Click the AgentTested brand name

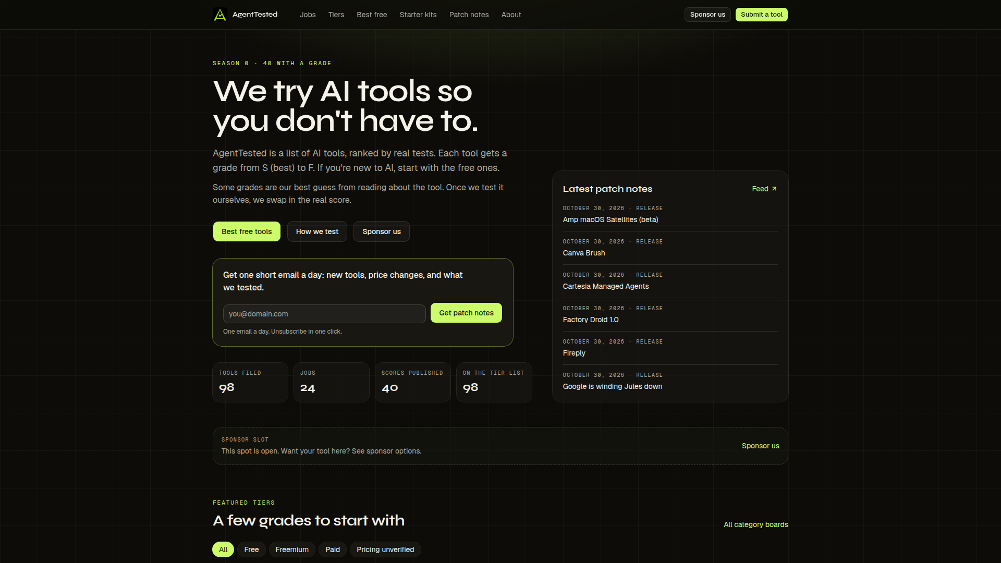(255, 15)
